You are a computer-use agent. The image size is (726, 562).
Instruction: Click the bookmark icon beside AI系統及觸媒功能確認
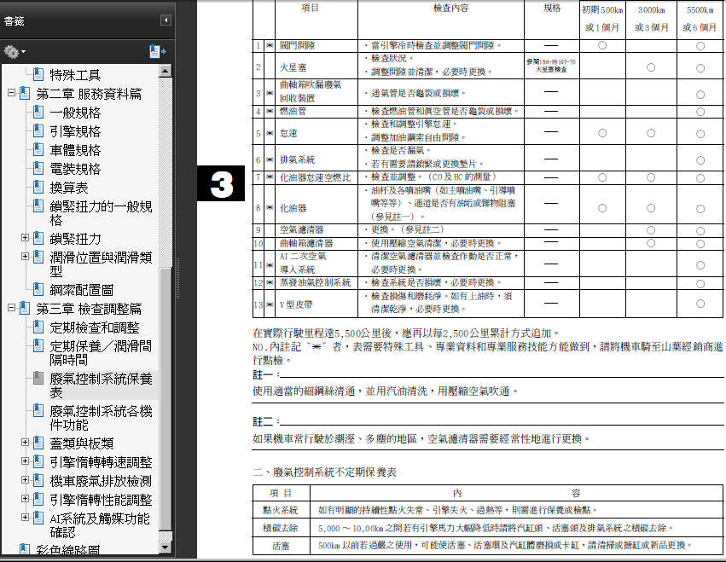point(39,517)
